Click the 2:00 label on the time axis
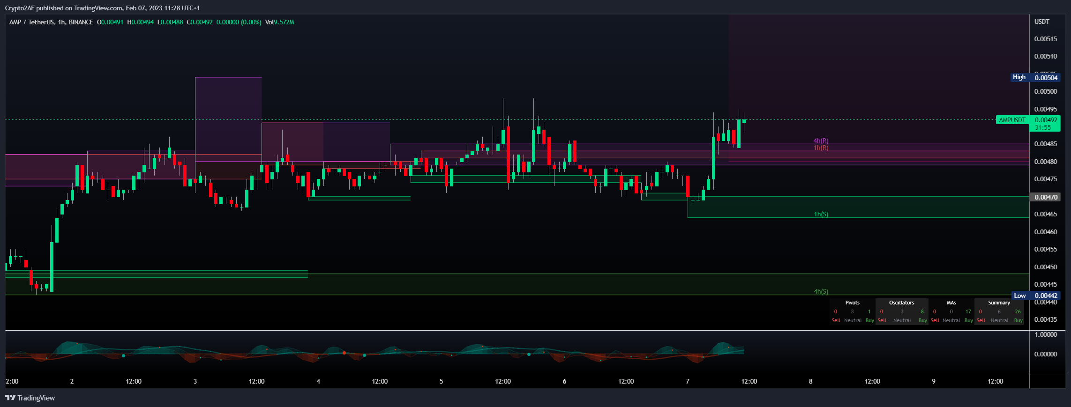The width and height of the screenshot is (1071, 407). pos(12,381)
